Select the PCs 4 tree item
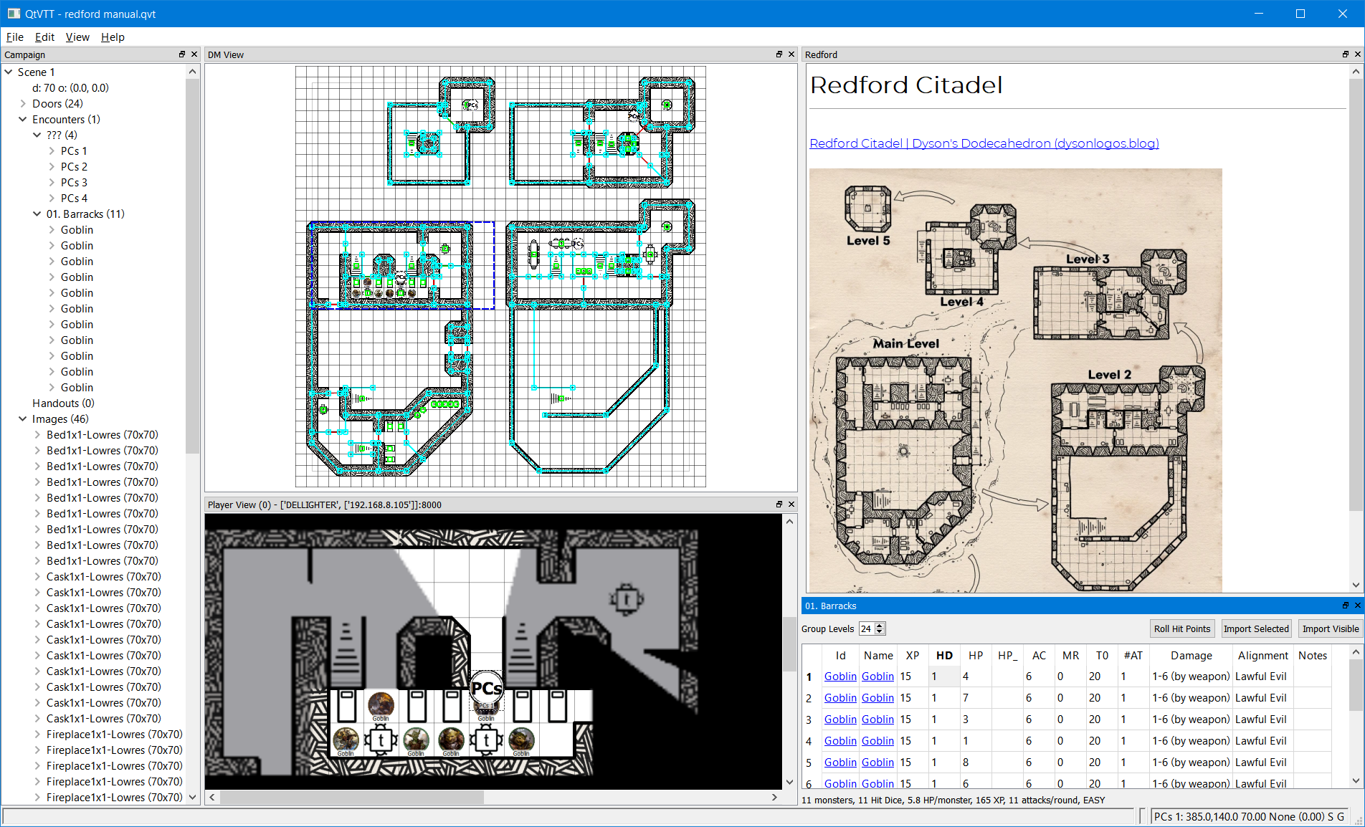The height and width of the screenshot is (827, 1365). coord(74,199)
